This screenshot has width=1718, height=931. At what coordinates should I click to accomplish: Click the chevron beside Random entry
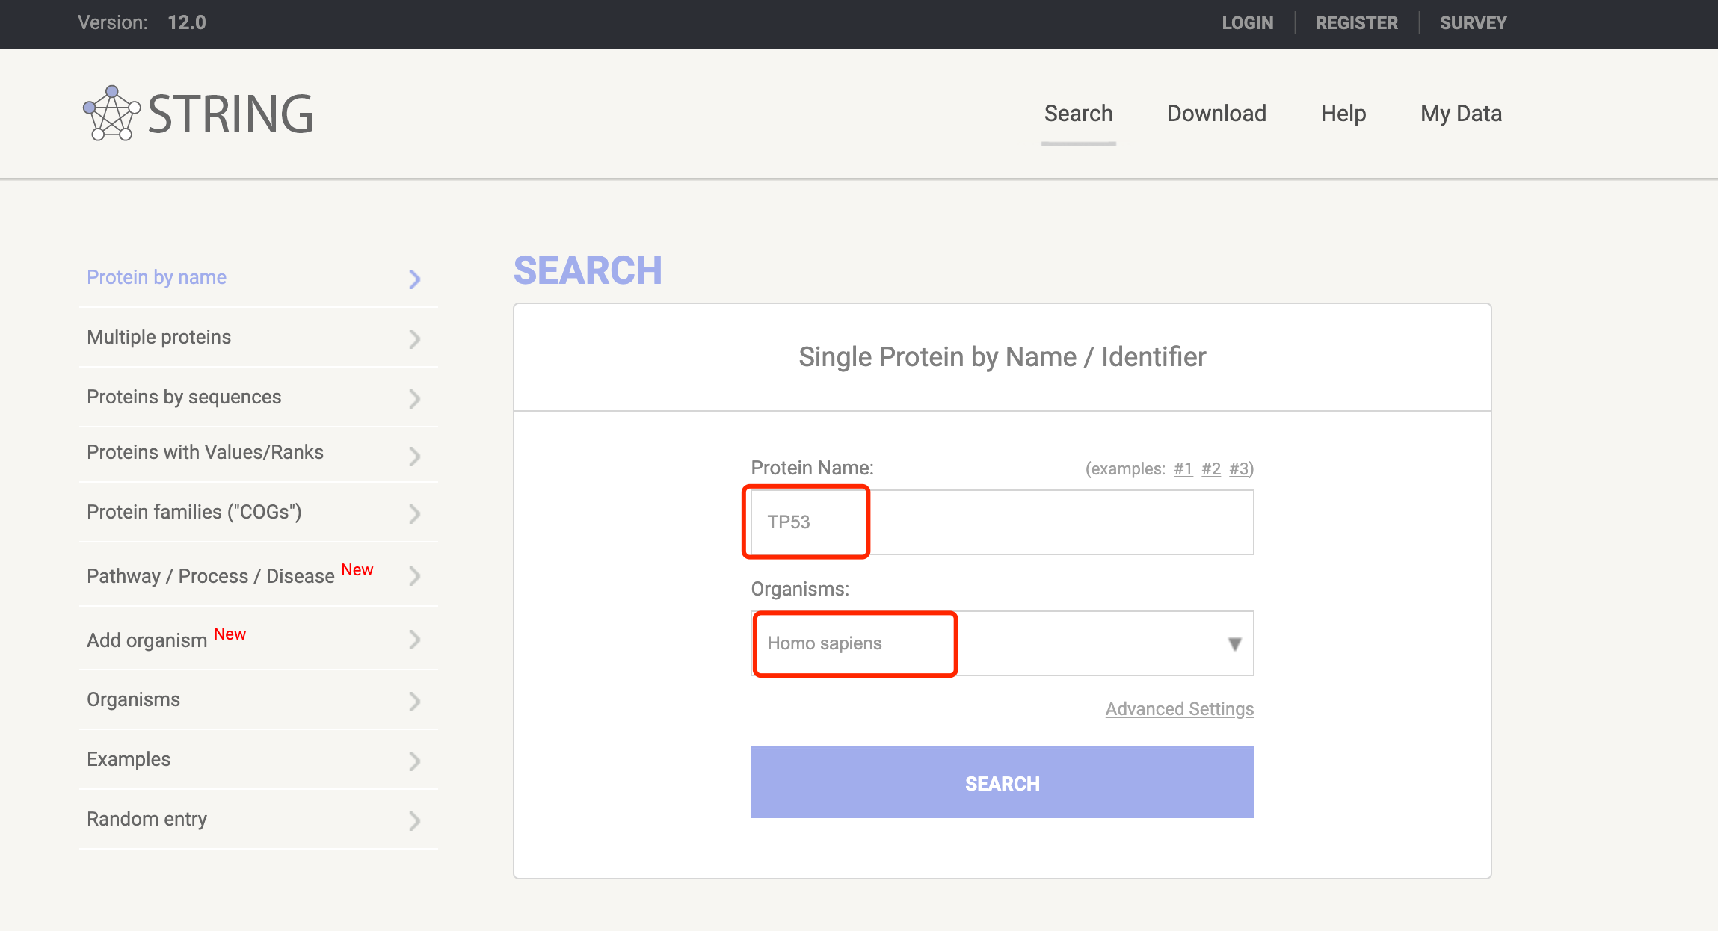pyautogui.click(x=415, y=820)
